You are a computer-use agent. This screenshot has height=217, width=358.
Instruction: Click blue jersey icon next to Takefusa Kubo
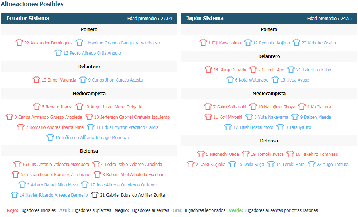[x=291, y=70]
